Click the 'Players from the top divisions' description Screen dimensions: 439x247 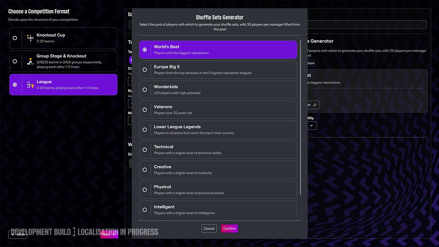(203, 73)
